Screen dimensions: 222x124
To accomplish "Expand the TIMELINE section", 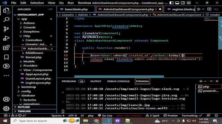I will click(35, 111).
